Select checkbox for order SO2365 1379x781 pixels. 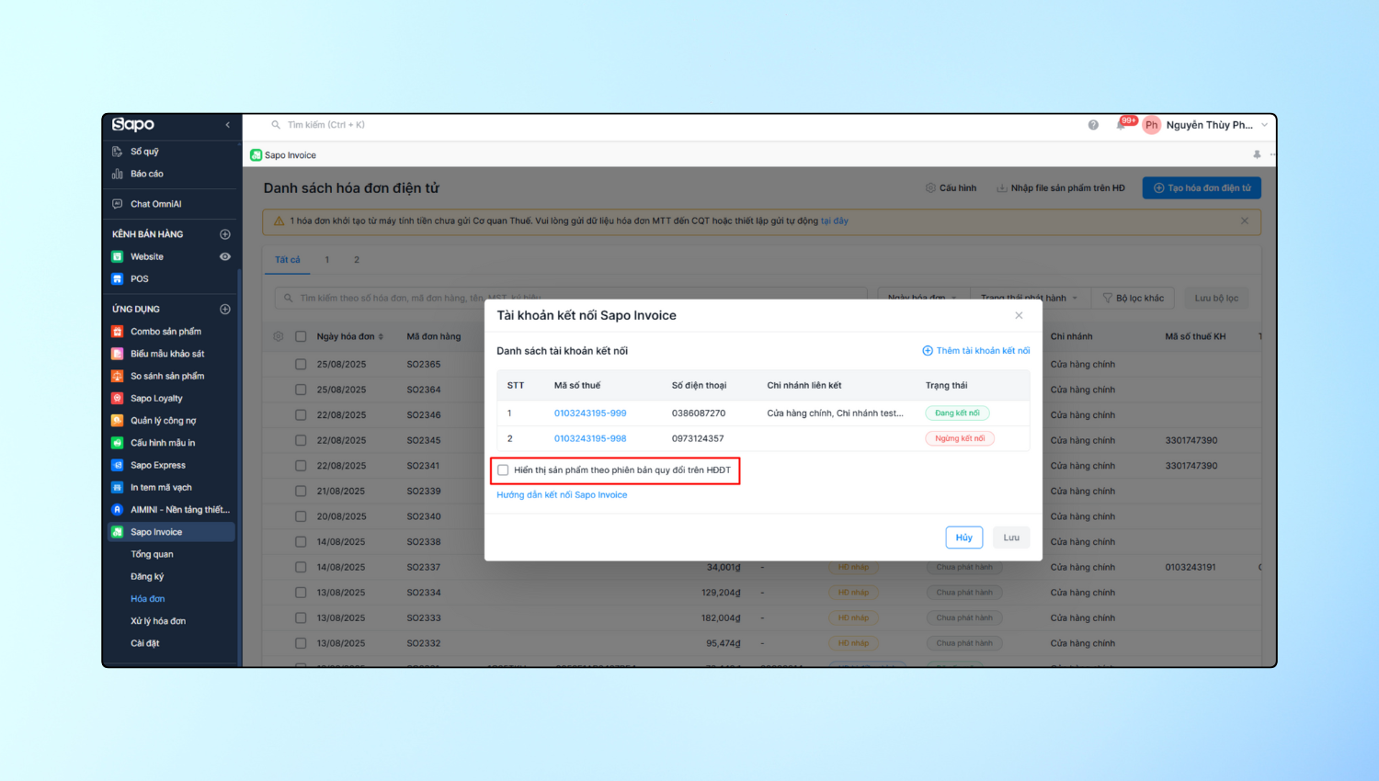point(301,365)
